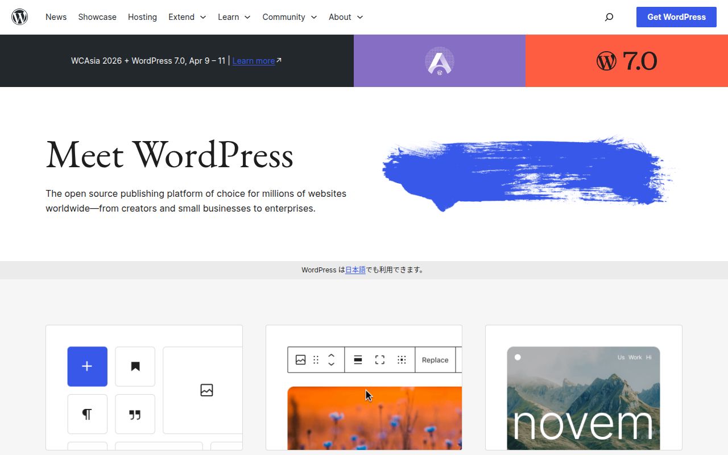This screenshot has width=728, height=455.
Task: Click the Meet WordPress heading
Action: click(x=169, y=155)
